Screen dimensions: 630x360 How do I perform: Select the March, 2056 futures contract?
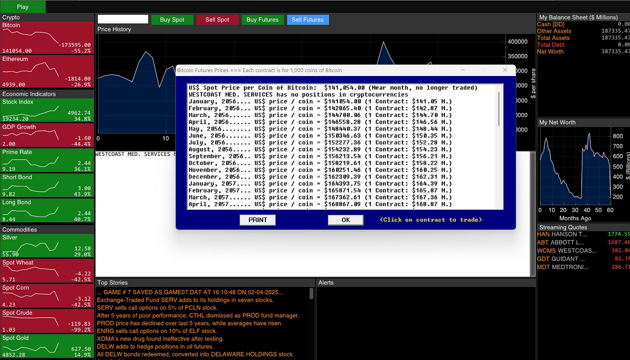point(320,115)
